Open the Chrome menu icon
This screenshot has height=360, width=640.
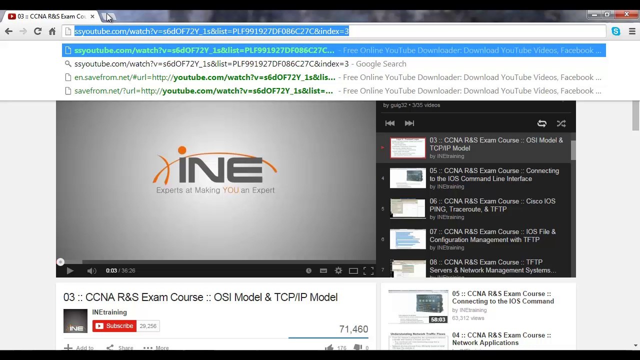(x=632, y=31)
